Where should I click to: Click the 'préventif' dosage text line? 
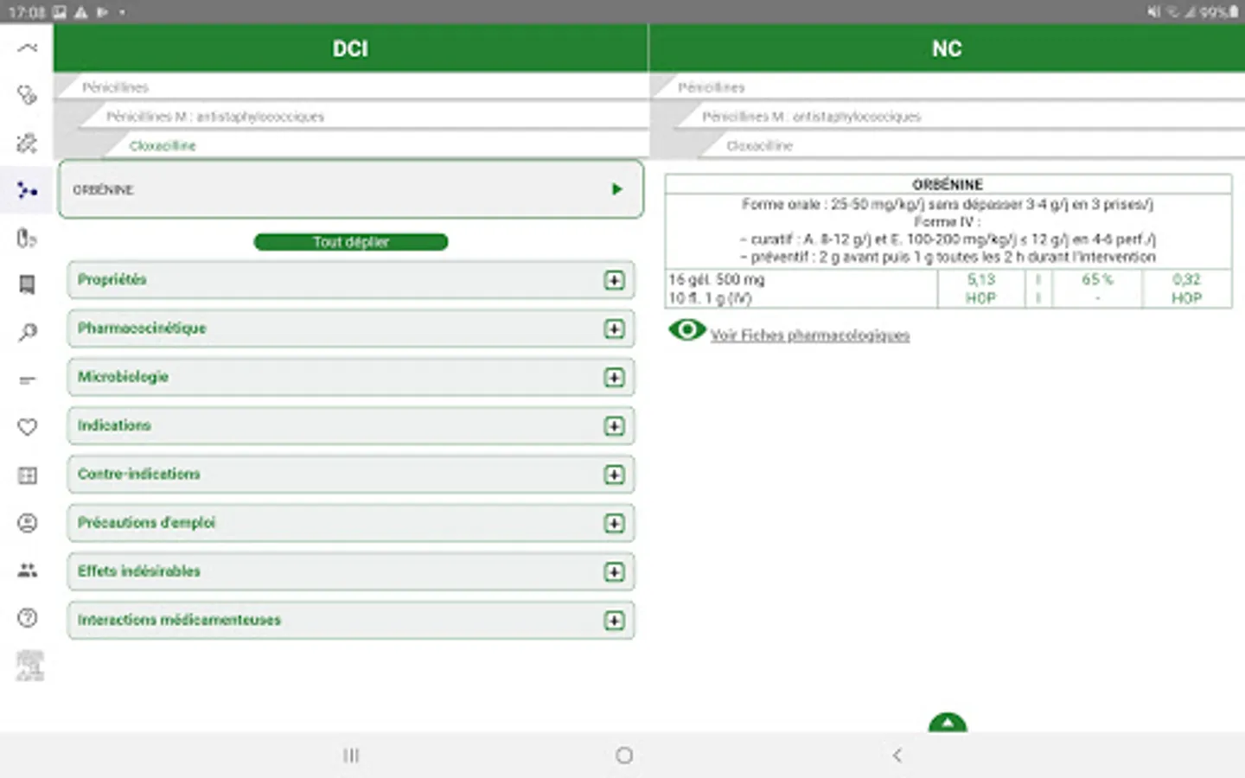coord(948,257)
